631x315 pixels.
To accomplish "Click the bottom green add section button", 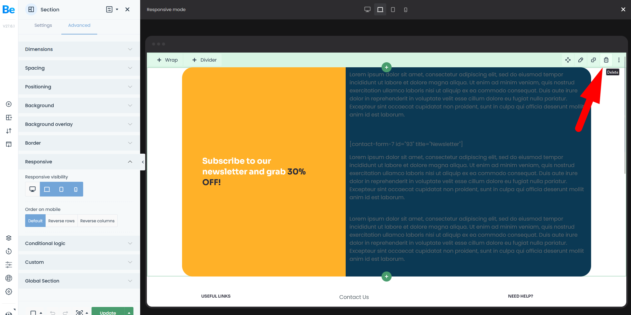I will [387, 277].
